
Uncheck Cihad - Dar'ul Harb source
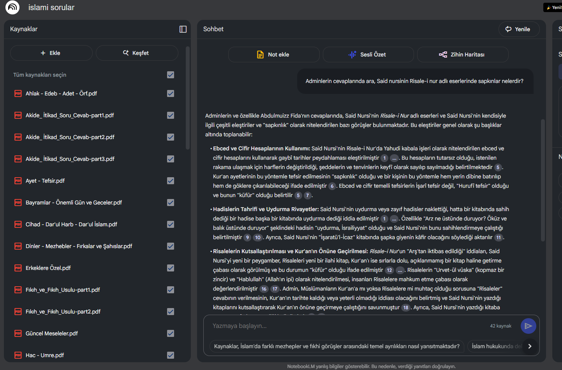[x=171, y=224]
